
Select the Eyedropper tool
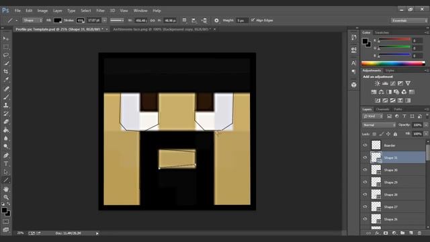(6, 80)
